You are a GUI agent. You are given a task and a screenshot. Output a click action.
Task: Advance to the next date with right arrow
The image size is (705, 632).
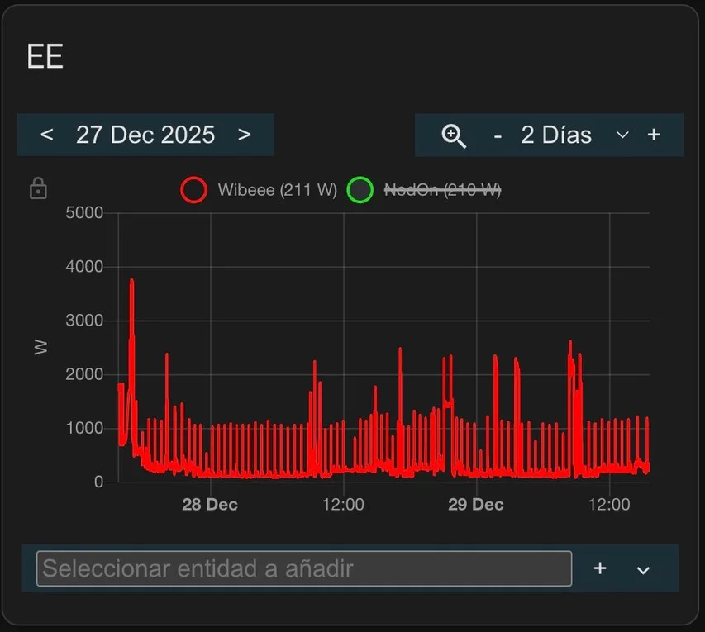(244, 135)
